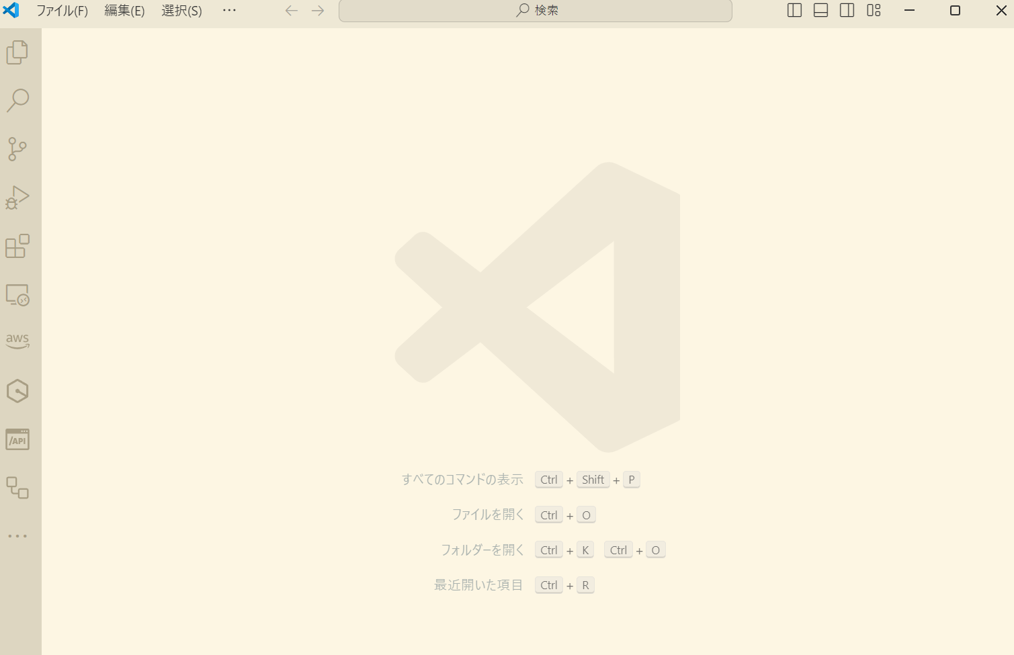Screen dimensions: 1014x655
Task: Toggle the primary side bar
Action: (x=794, y=11)
